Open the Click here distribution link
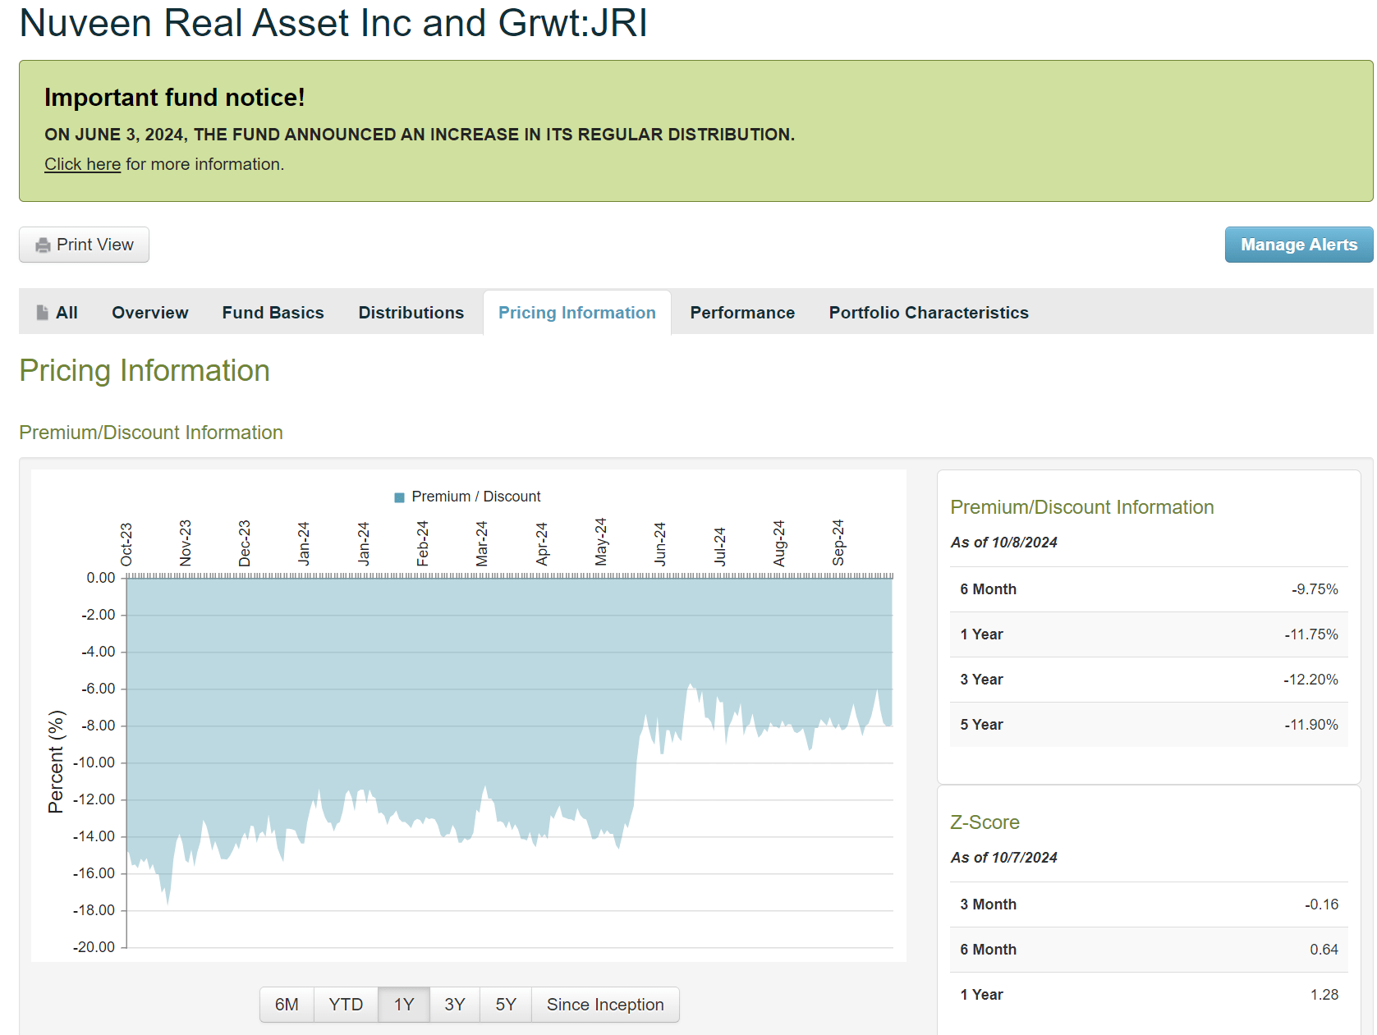The image size is (1377, 1035). tap(81, 164)
